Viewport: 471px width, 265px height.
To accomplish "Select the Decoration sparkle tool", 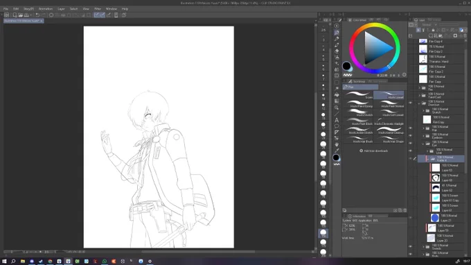I will tap(337, 63).
